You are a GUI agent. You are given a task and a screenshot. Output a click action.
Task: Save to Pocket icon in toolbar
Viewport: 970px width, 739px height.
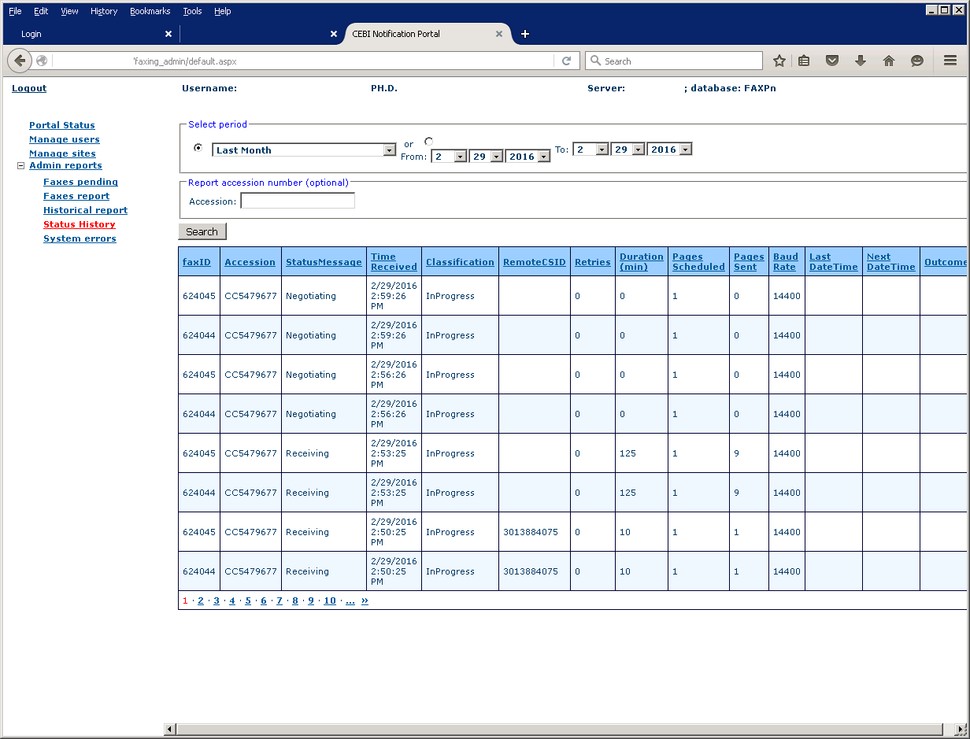point(832,61)
